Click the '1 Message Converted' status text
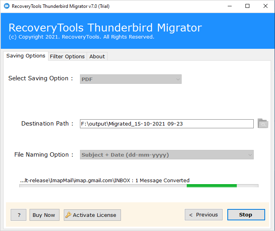The height and width of the screenshot is (231, 275). [162, 180]
